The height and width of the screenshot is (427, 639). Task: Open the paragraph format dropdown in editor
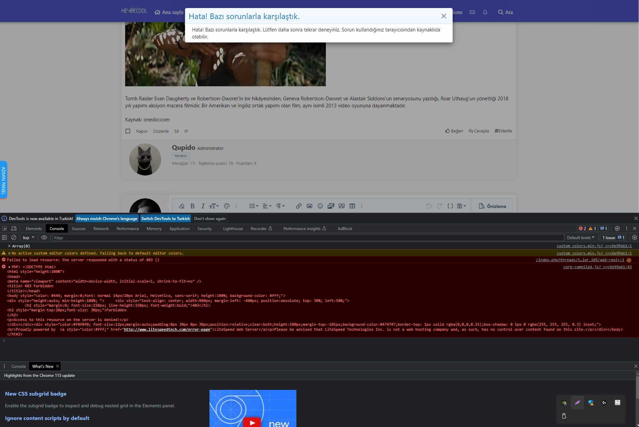[x=280, y=206]
